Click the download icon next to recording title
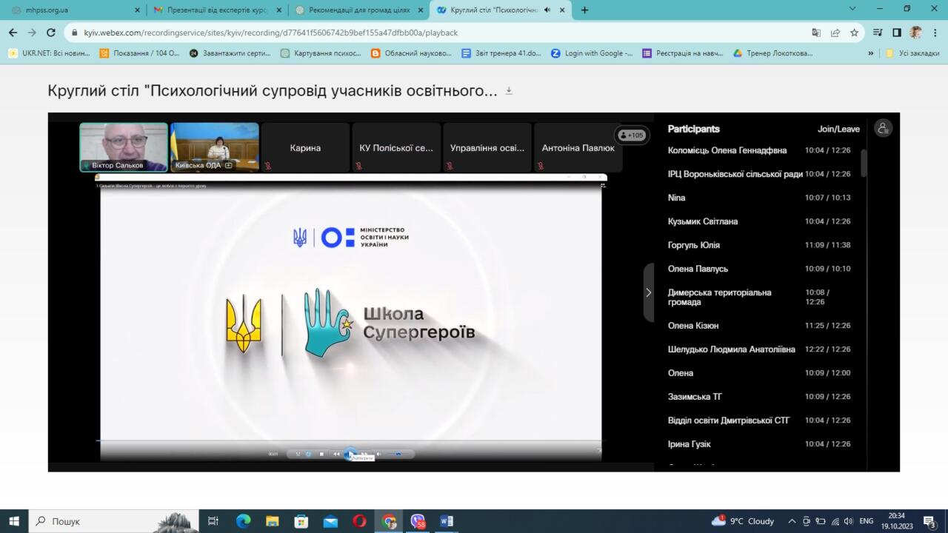The height and width of the screenshot is (533, 948). pyautogui.click(x=509, y=91)
